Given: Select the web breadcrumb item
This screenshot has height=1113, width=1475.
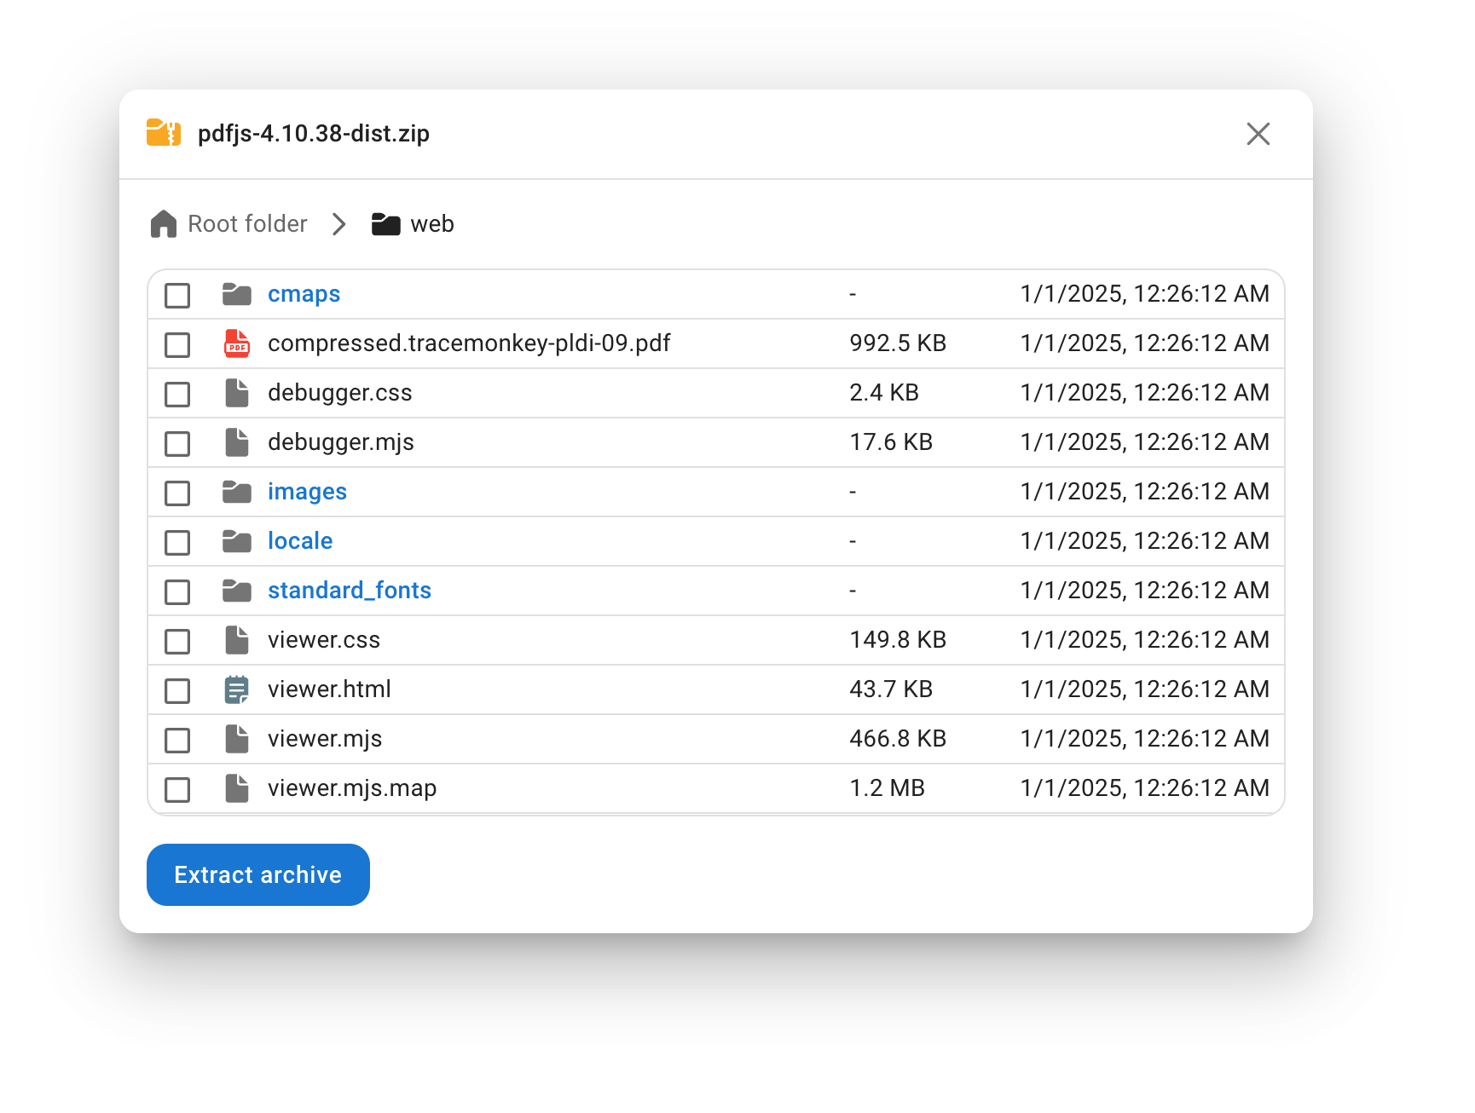Looking at the screenshot, I should coord(431,224).
